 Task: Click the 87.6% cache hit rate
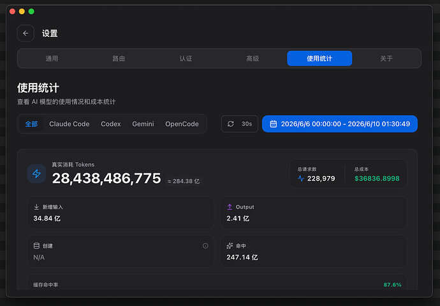(392, 285)
